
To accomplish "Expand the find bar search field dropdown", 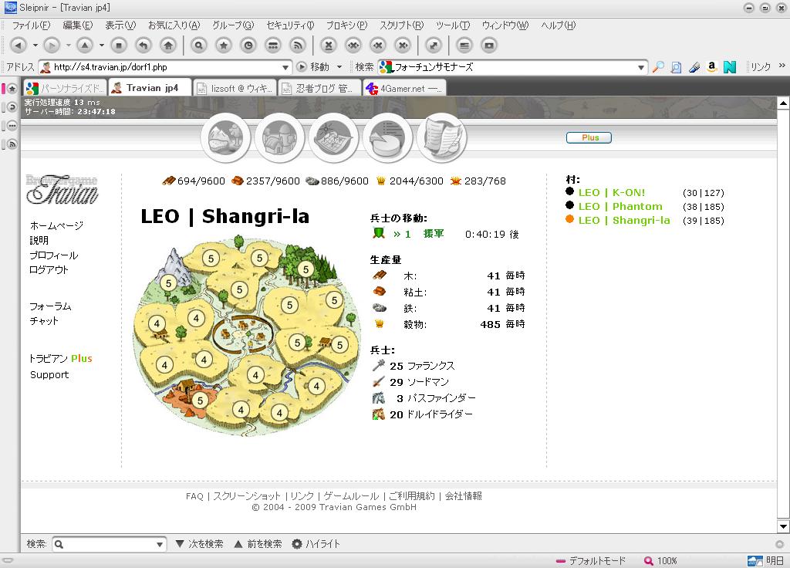I will [160, 544].
